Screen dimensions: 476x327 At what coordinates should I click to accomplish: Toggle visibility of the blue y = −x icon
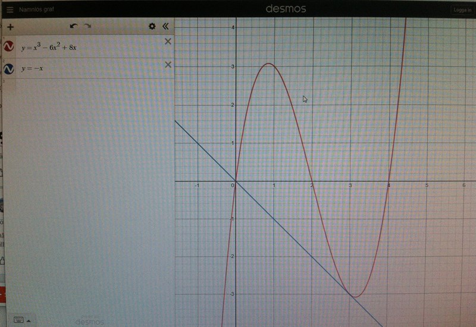tap(9, 69)
